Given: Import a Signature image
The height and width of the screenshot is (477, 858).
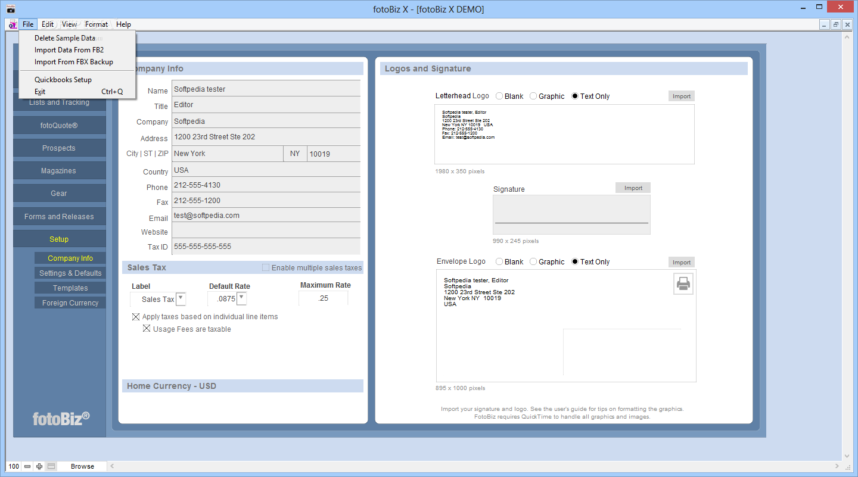Looking at the screenshot, I should pyautogui.click(x=633, y=188).
